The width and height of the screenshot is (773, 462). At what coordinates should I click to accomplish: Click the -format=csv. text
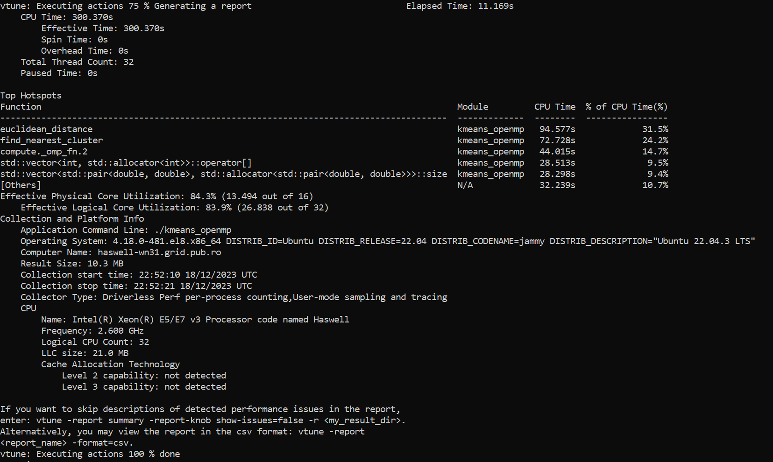(x=103, y=443)
